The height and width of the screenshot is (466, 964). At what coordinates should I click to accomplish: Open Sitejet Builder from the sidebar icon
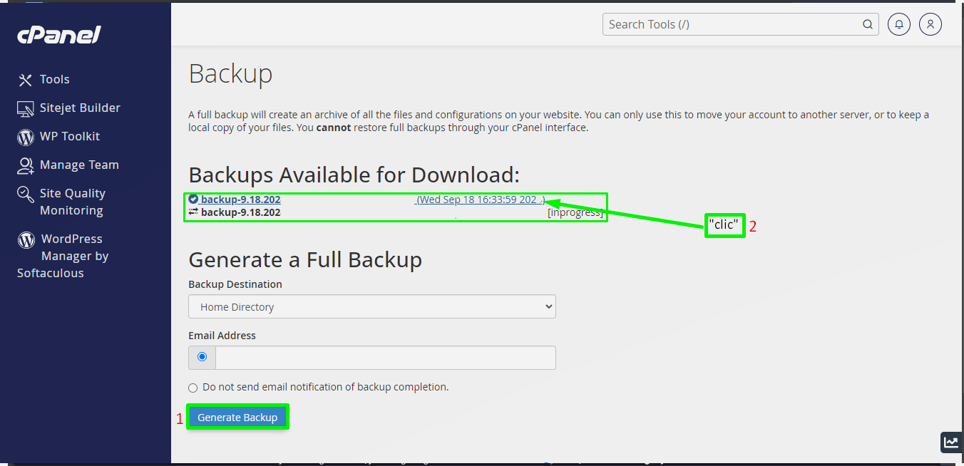tap(24, 108)
